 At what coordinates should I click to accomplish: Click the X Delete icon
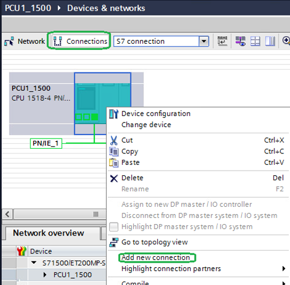click(114, 178)
